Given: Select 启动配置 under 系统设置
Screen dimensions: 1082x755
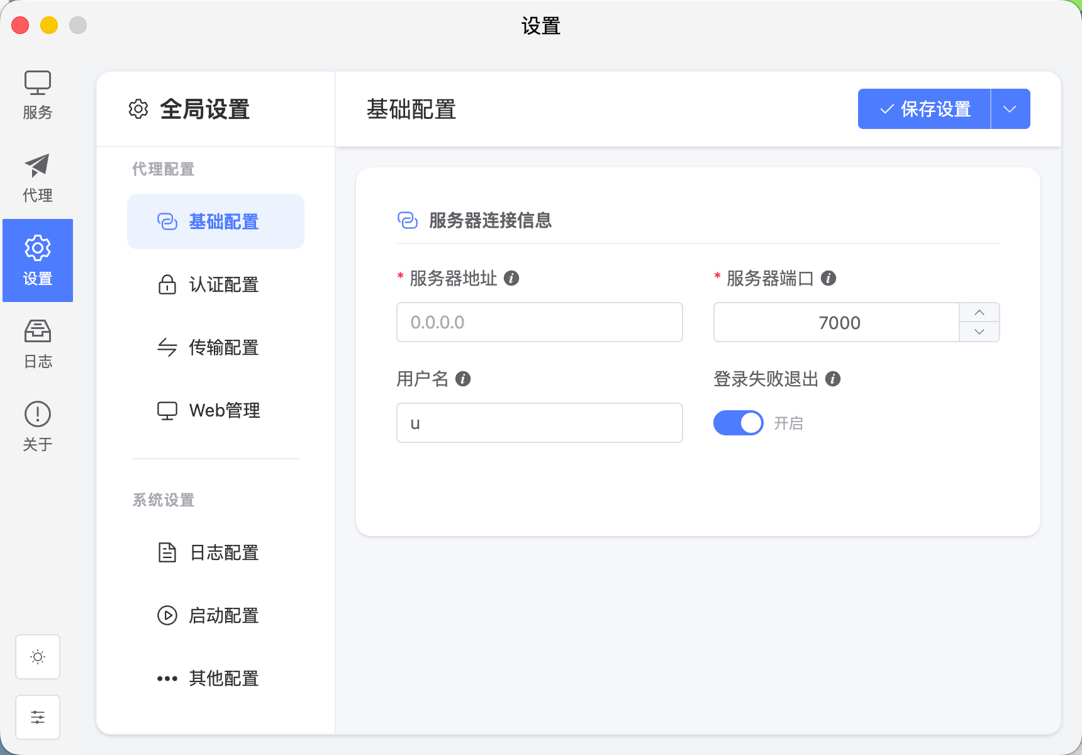Looking at the screenshot, I should pyautogui.click(x=223, y=615).
